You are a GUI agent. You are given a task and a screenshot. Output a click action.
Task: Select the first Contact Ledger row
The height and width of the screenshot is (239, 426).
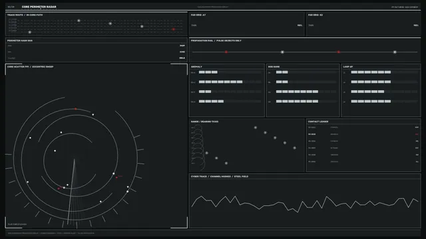pyautogui.click(x=363, y=127)
